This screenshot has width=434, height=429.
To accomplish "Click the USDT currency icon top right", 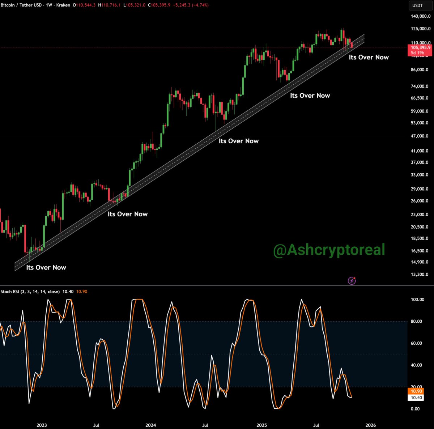I will pos(421,5).
